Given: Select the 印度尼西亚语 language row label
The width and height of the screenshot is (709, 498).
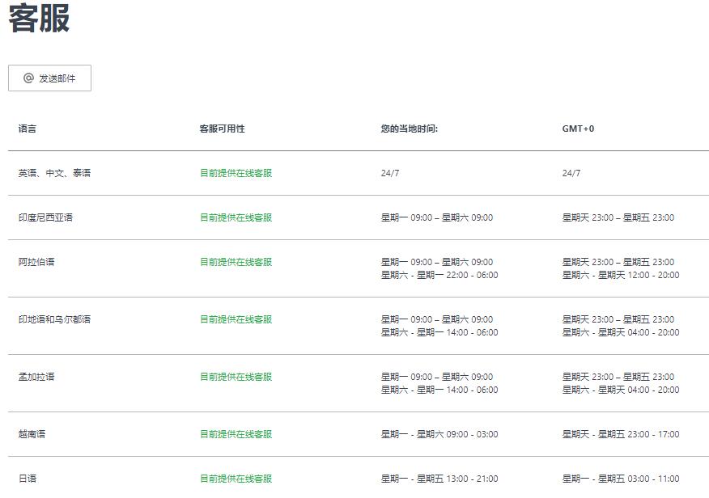Looking at the screenshot, I should 45,217.
